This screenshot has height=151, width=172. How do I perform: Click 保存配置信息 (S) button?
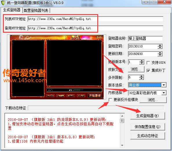tap(148, 127)
